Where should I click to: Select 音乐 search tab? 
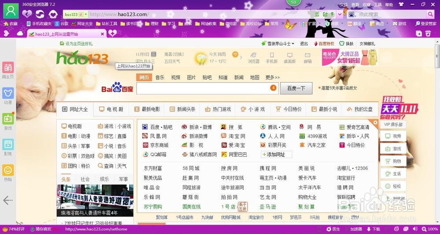click(160, 78)
